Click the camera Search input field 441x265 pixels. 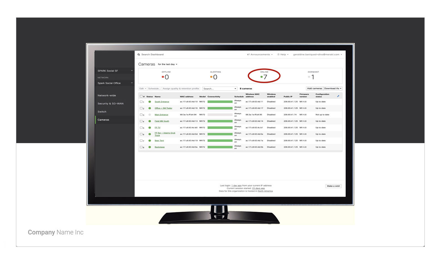(x=220, y=89)
